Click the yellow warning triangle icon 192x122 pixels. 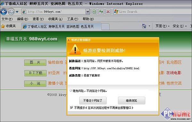click(x=75, y=50)
